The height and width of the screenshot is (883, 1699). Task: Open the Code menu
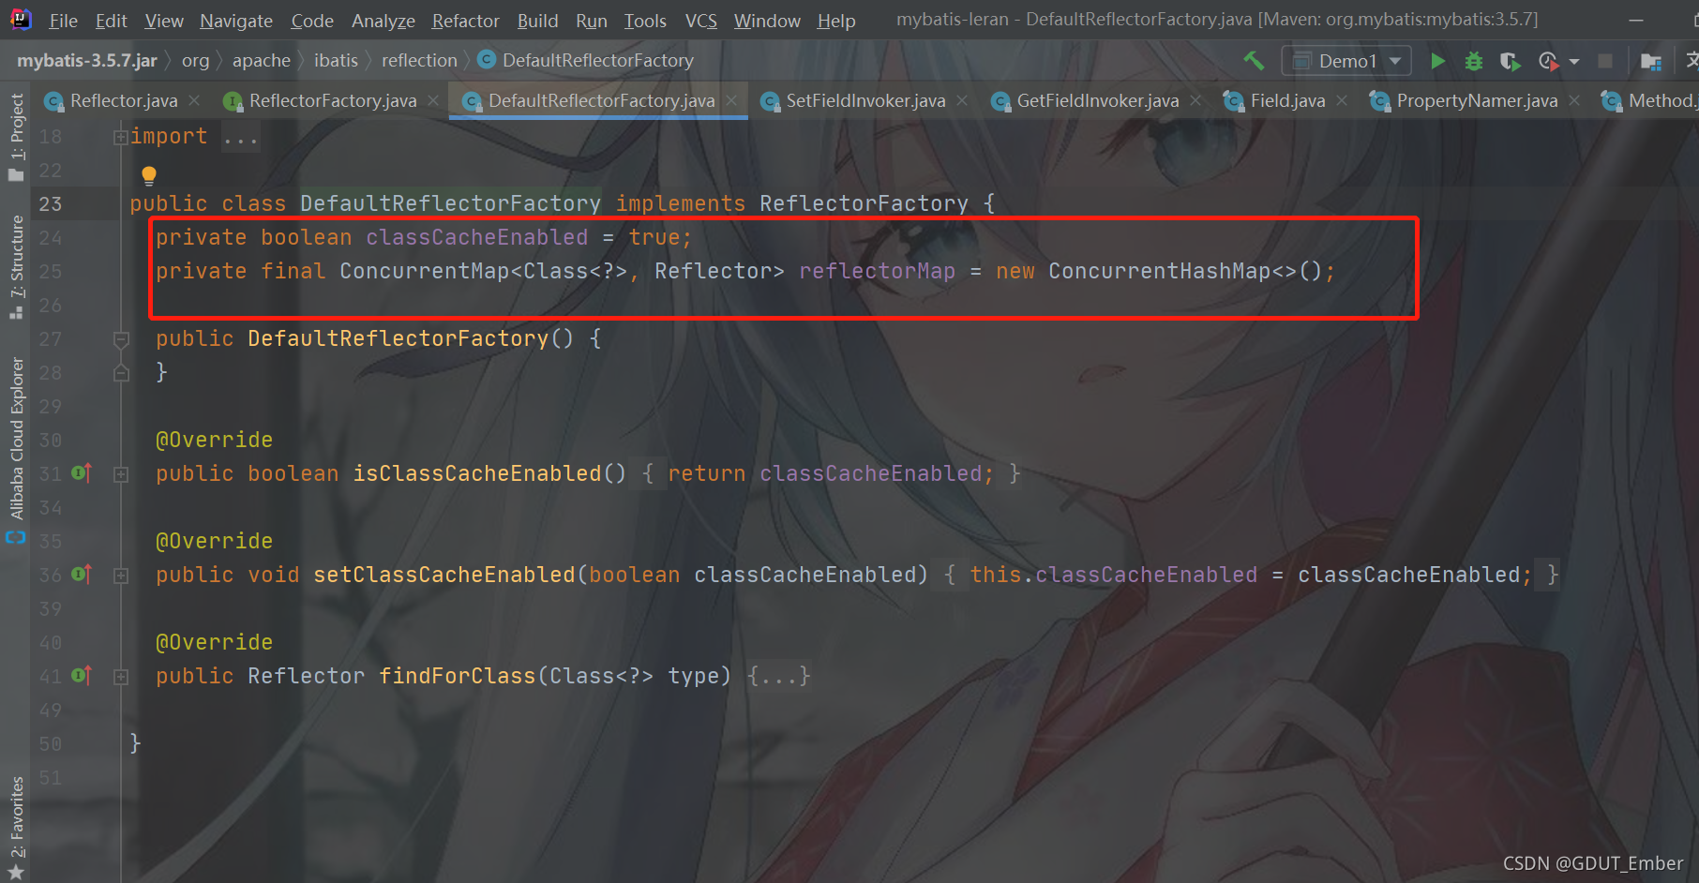[x=312, y=21]
